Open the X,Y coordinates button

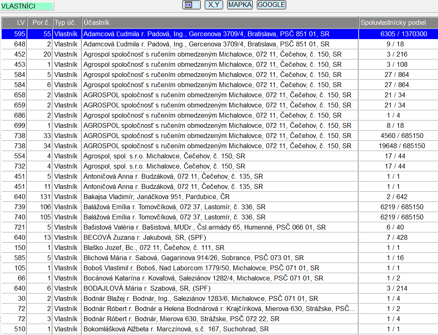[214, 5]
